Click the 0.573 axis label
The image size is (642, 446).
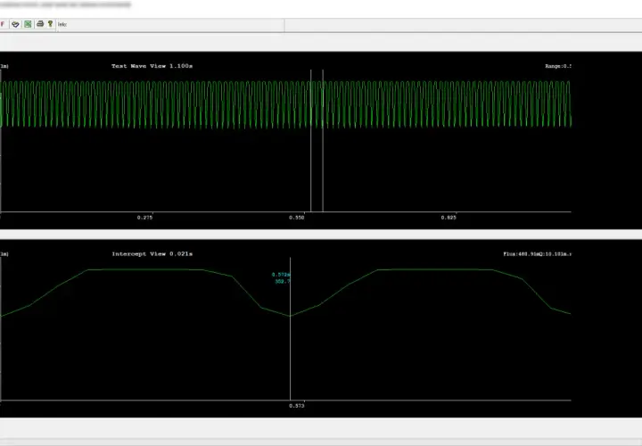coord(297,406)
